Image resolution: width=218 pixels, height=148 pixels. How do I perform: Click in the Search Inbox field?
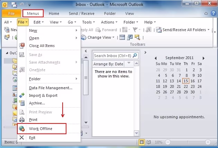tap(112, 56)
